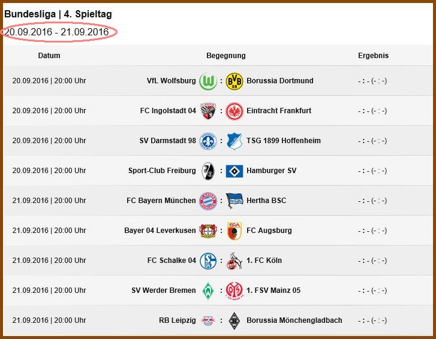Click the SV Werder Bremen diamond logo
The width and height of the screenshot is (436, 339).
click(x=208, y=290)
